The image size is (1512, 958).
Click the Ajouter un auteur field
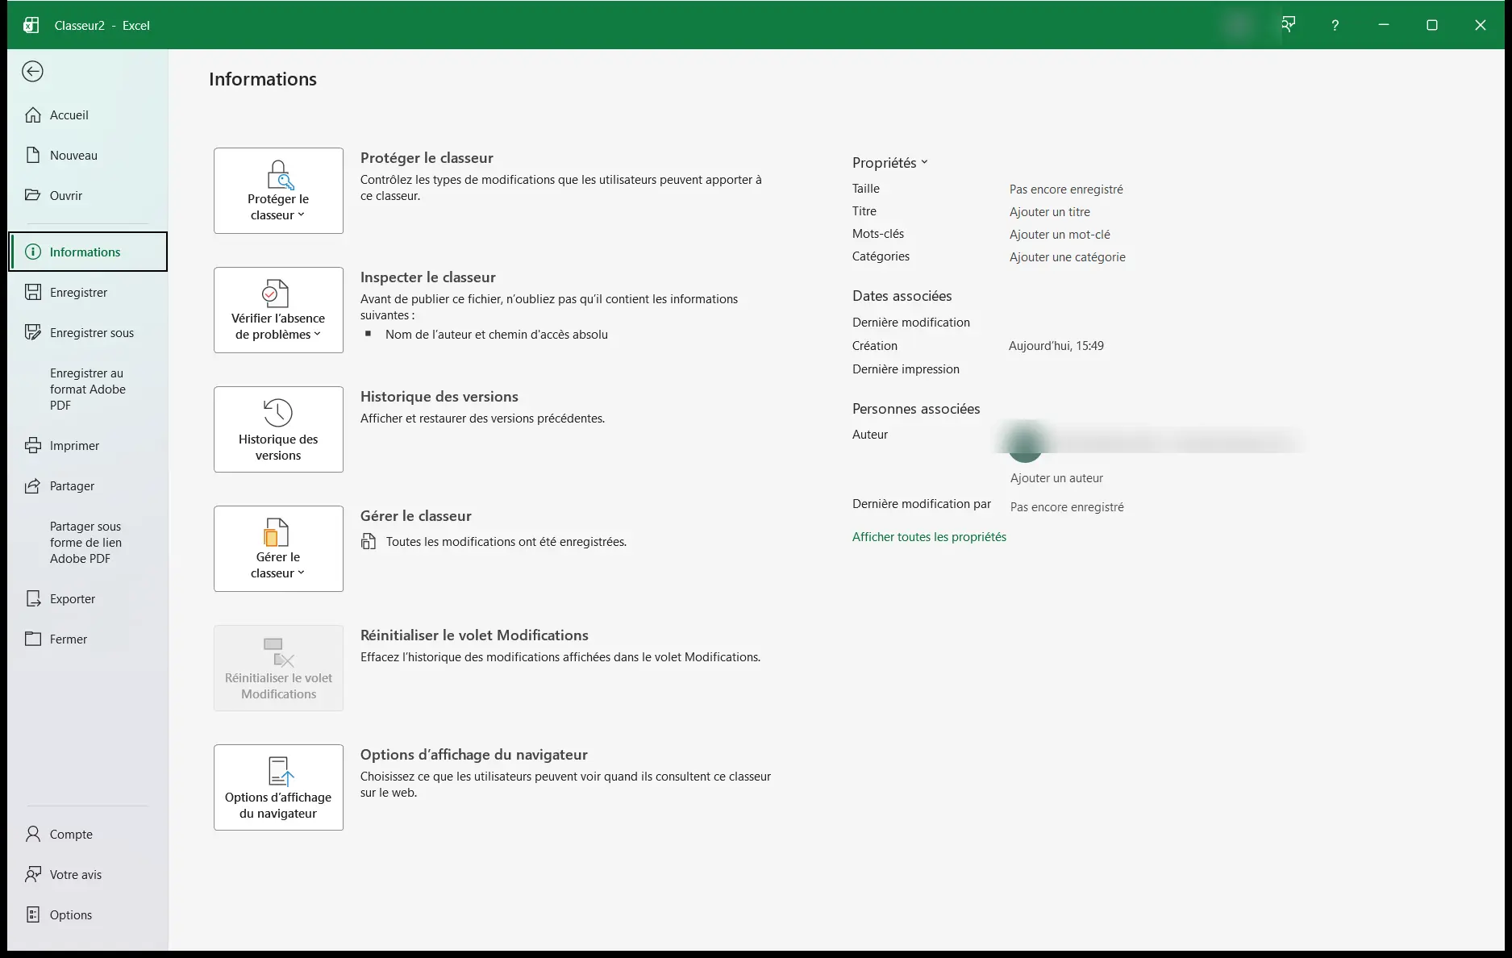tap(1056, 477)
